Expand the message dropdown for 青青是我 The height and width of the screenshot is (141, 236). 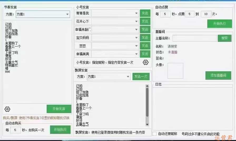[x=136, y=13]
